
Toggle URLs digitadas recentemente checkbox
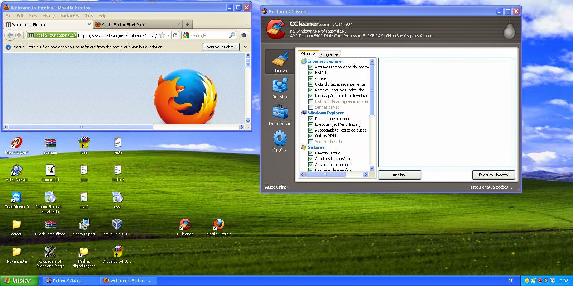click(x=311, y=84)
